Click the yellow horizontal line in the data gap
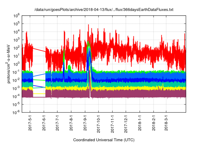Viewport: 205px width, 143px height. 39,94
